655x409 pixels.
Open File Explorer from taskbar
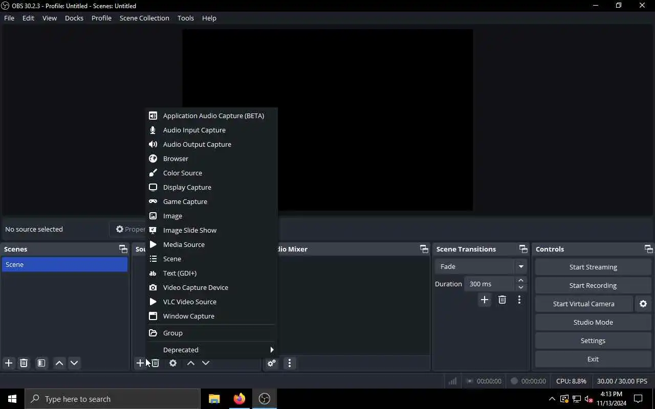(214, 399)
